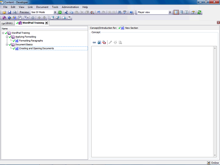Select the Document Basics section
The height and width of the screenshot is (165, 220).
(x=24, y=45)
